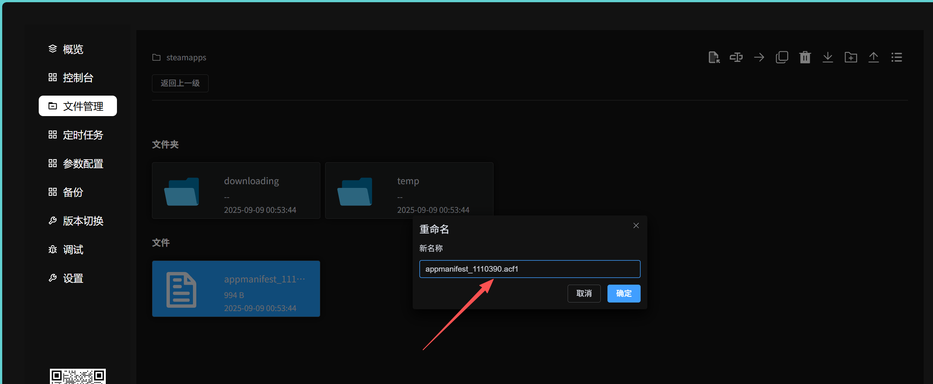The height and width of the screenshot is (384, 933).
Task: Confirm rename with 确定 button
Action: click(624, 294)
